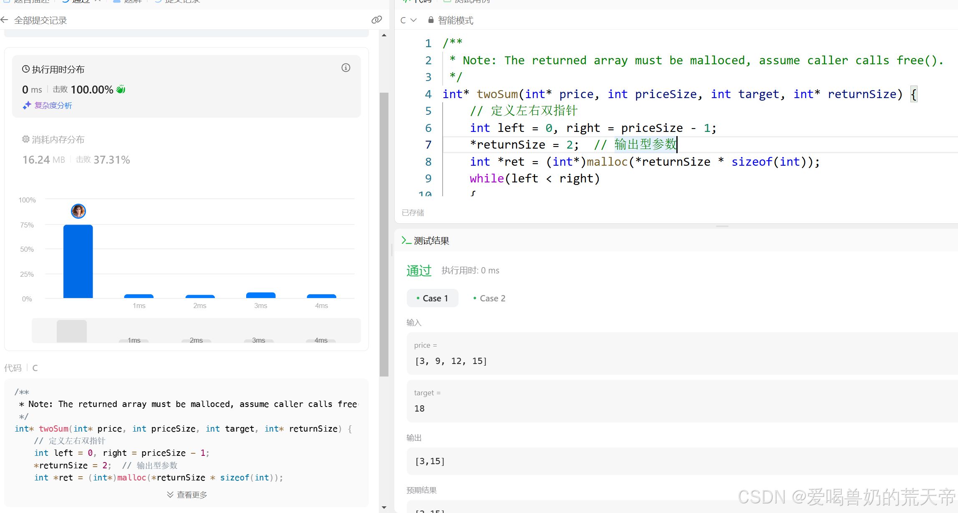Click the clapping hands icon after 100.00%

pos(121,89)
